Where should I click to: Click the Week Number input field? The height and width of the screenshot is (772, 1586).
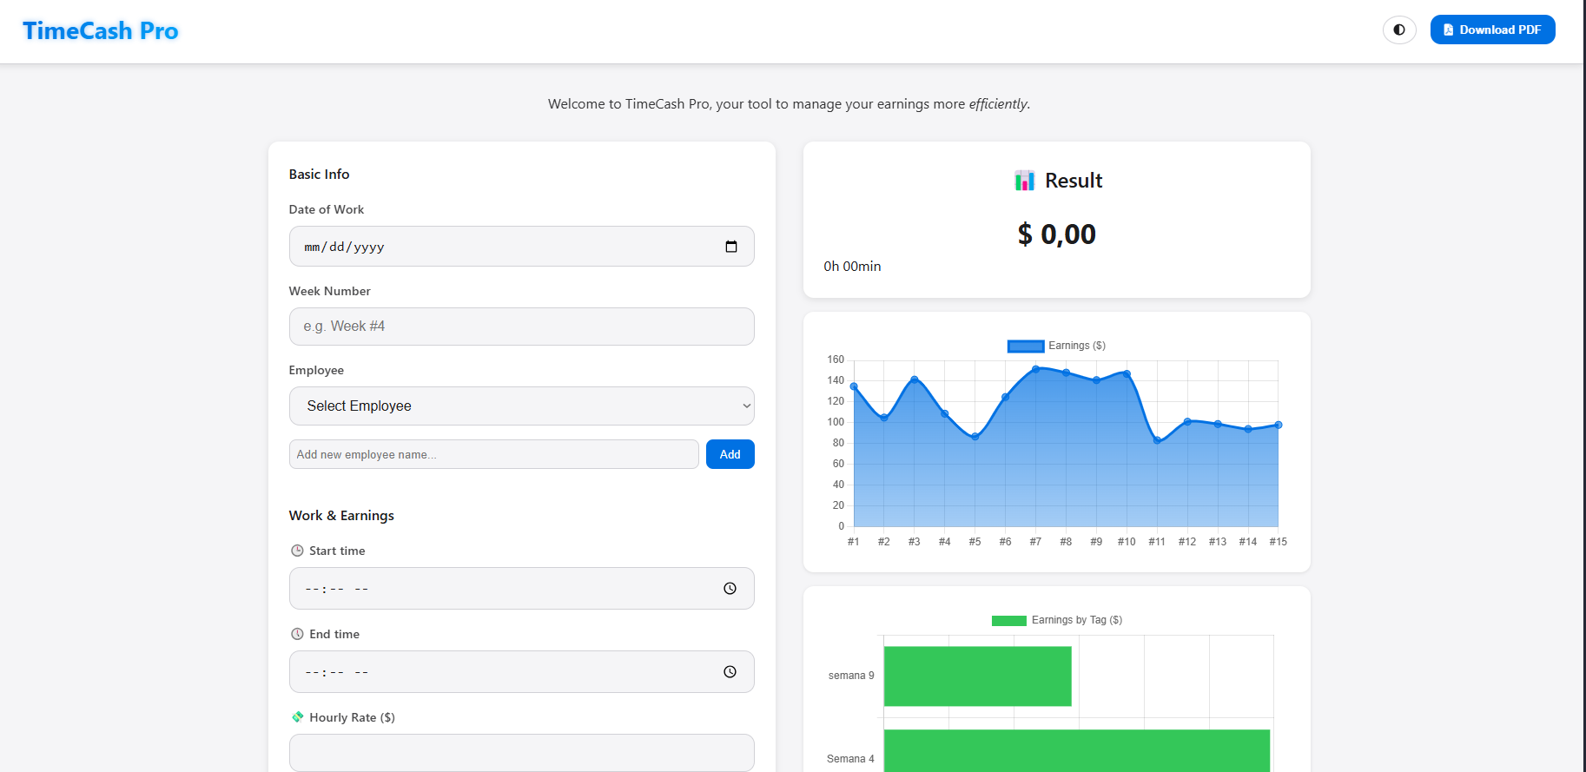coord(521,327)
